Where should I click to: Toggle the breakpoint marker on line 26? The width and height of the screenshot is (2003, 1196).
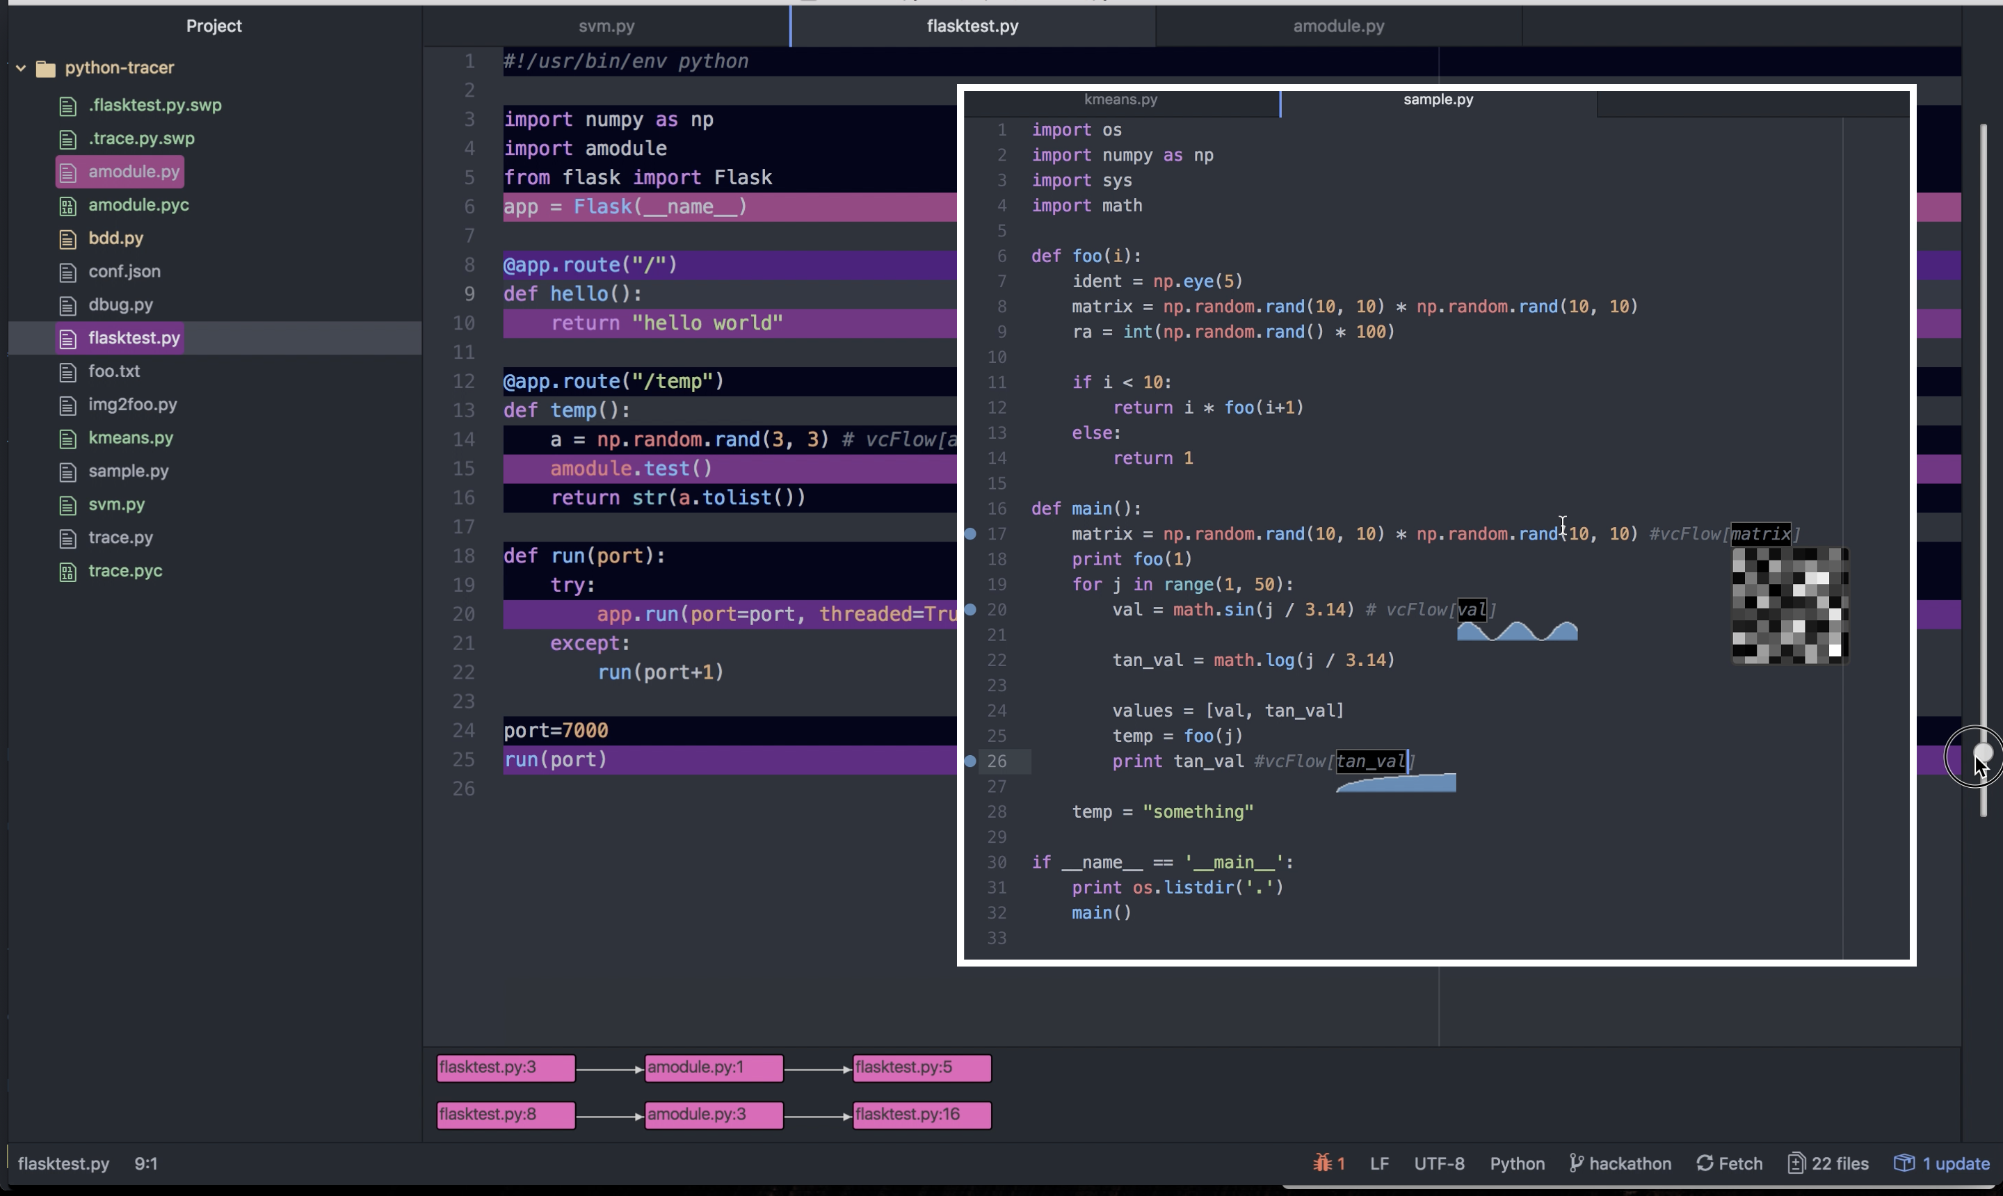point(970,761)
